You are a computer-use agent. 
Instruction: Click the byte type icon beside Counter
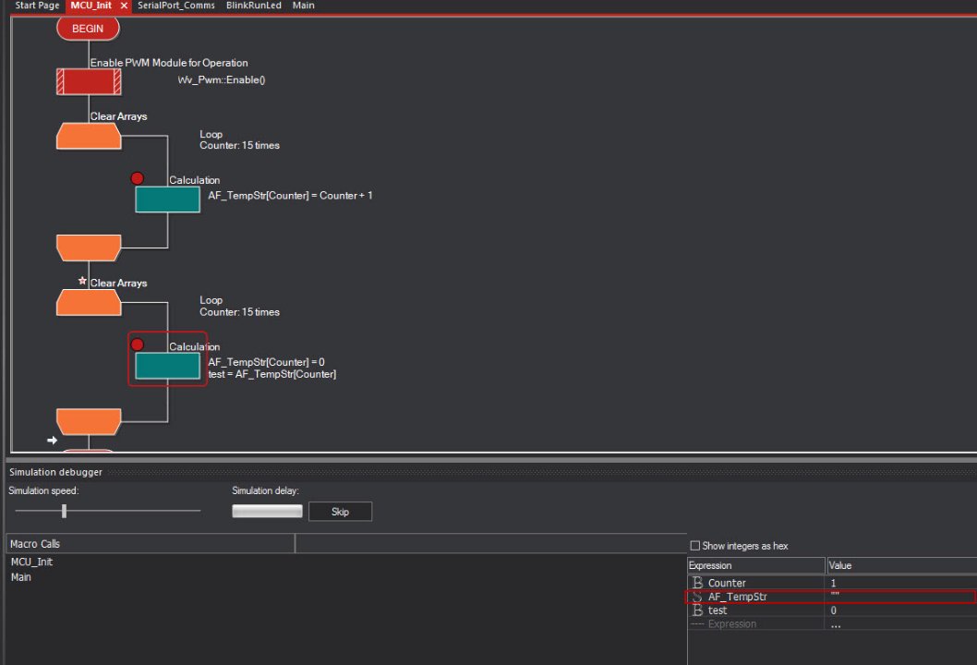coord(697,583)
